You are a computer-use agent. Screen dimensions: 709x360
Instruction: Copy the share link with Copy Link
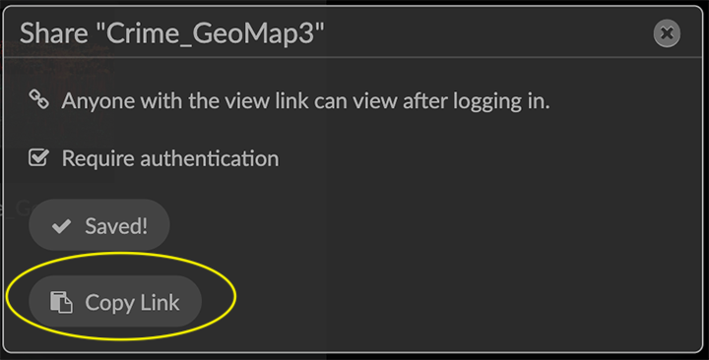(x=115, y=301)
